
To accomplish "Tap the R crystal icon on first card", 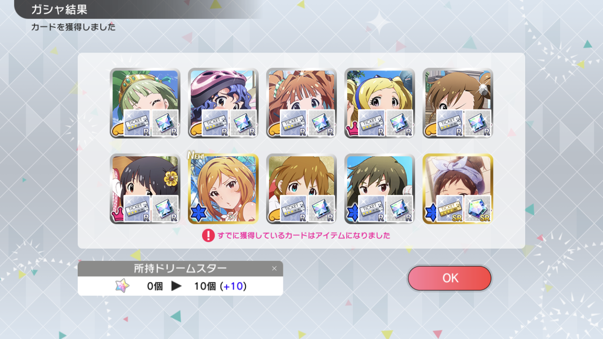I will pyautogui.click(x=165, y=123).
